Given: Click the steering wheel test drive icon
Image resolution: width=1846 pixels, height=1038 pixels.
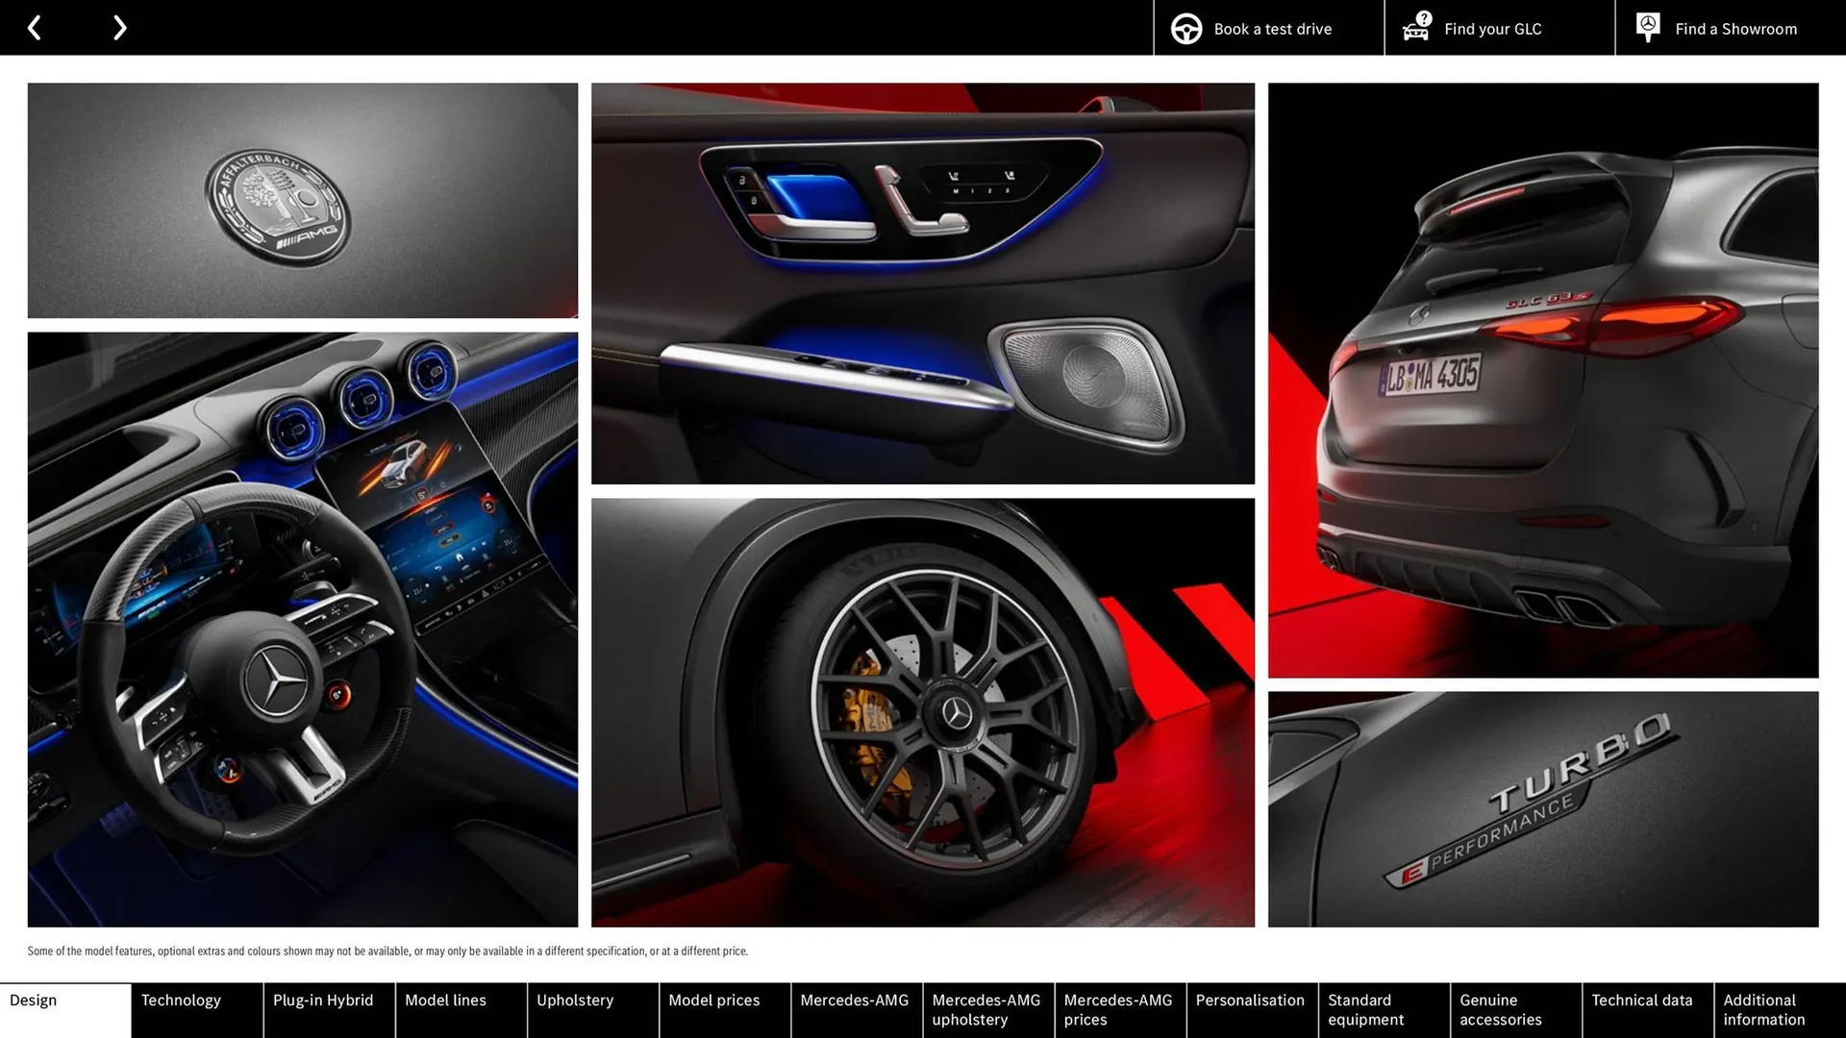Looking at the screenshot, I should click(x=1185, y=28).
